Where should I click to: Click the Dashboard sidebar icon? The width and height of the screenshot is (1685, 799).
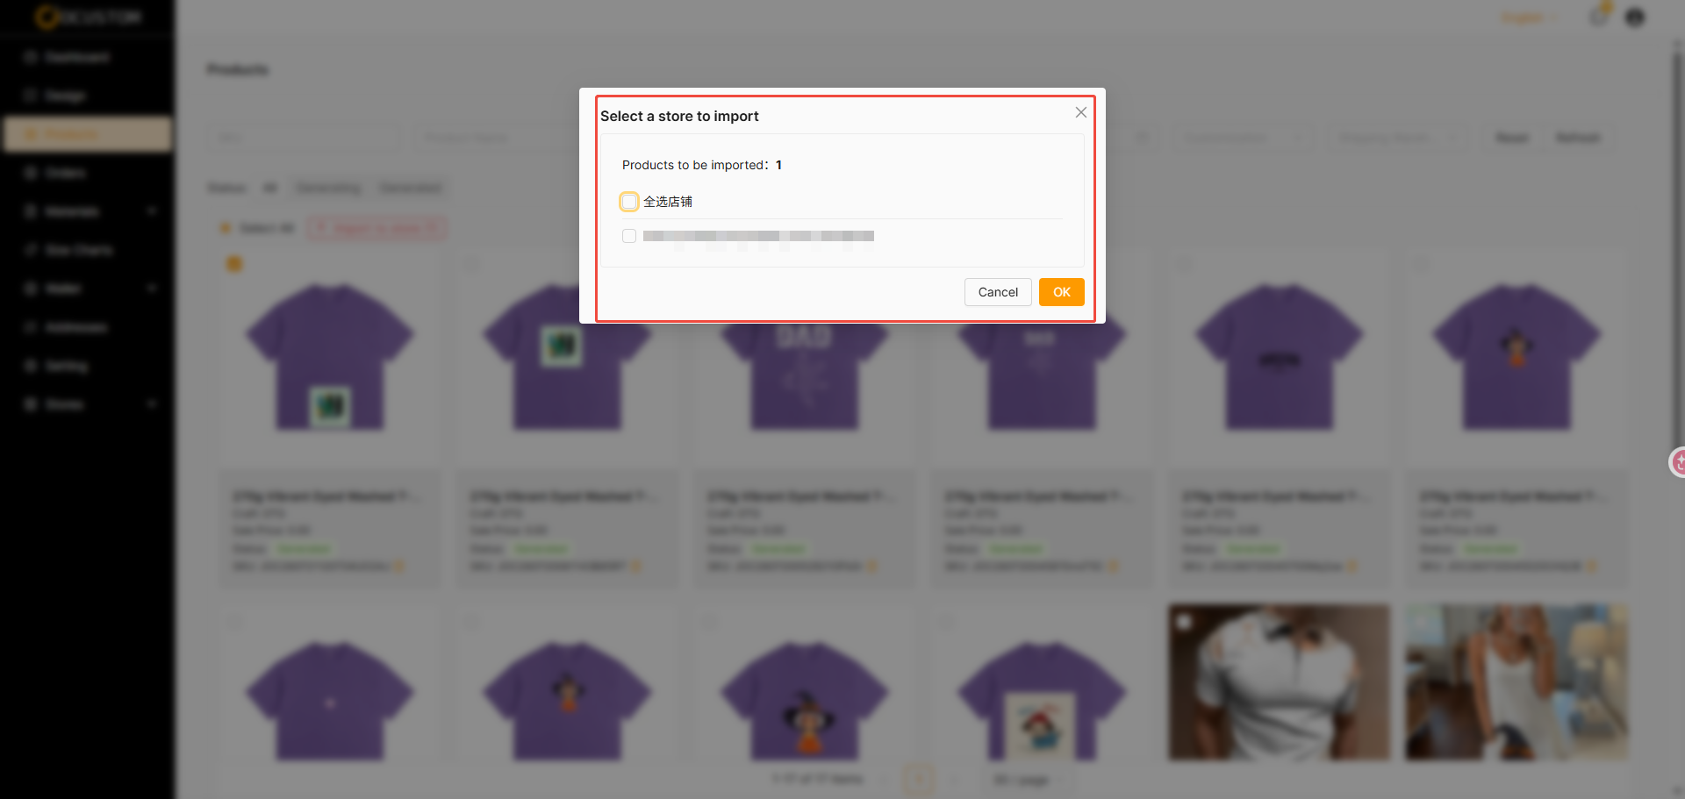point(31,57)
